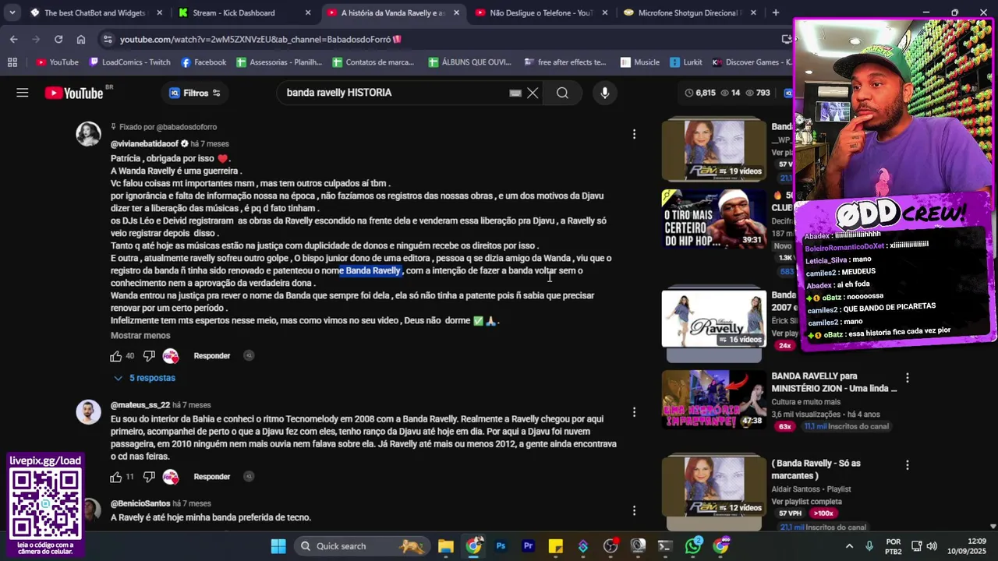Dislike the mateus_ss_22 comment

point(149,477)
